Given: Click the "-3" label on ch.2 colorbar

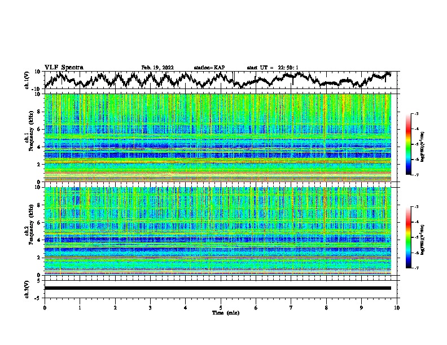Looking at the screenshot, I should 417,207.
